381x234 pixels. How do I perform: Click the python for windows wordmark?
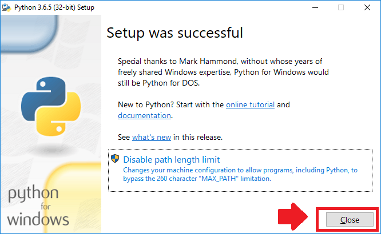pos(38,206)
